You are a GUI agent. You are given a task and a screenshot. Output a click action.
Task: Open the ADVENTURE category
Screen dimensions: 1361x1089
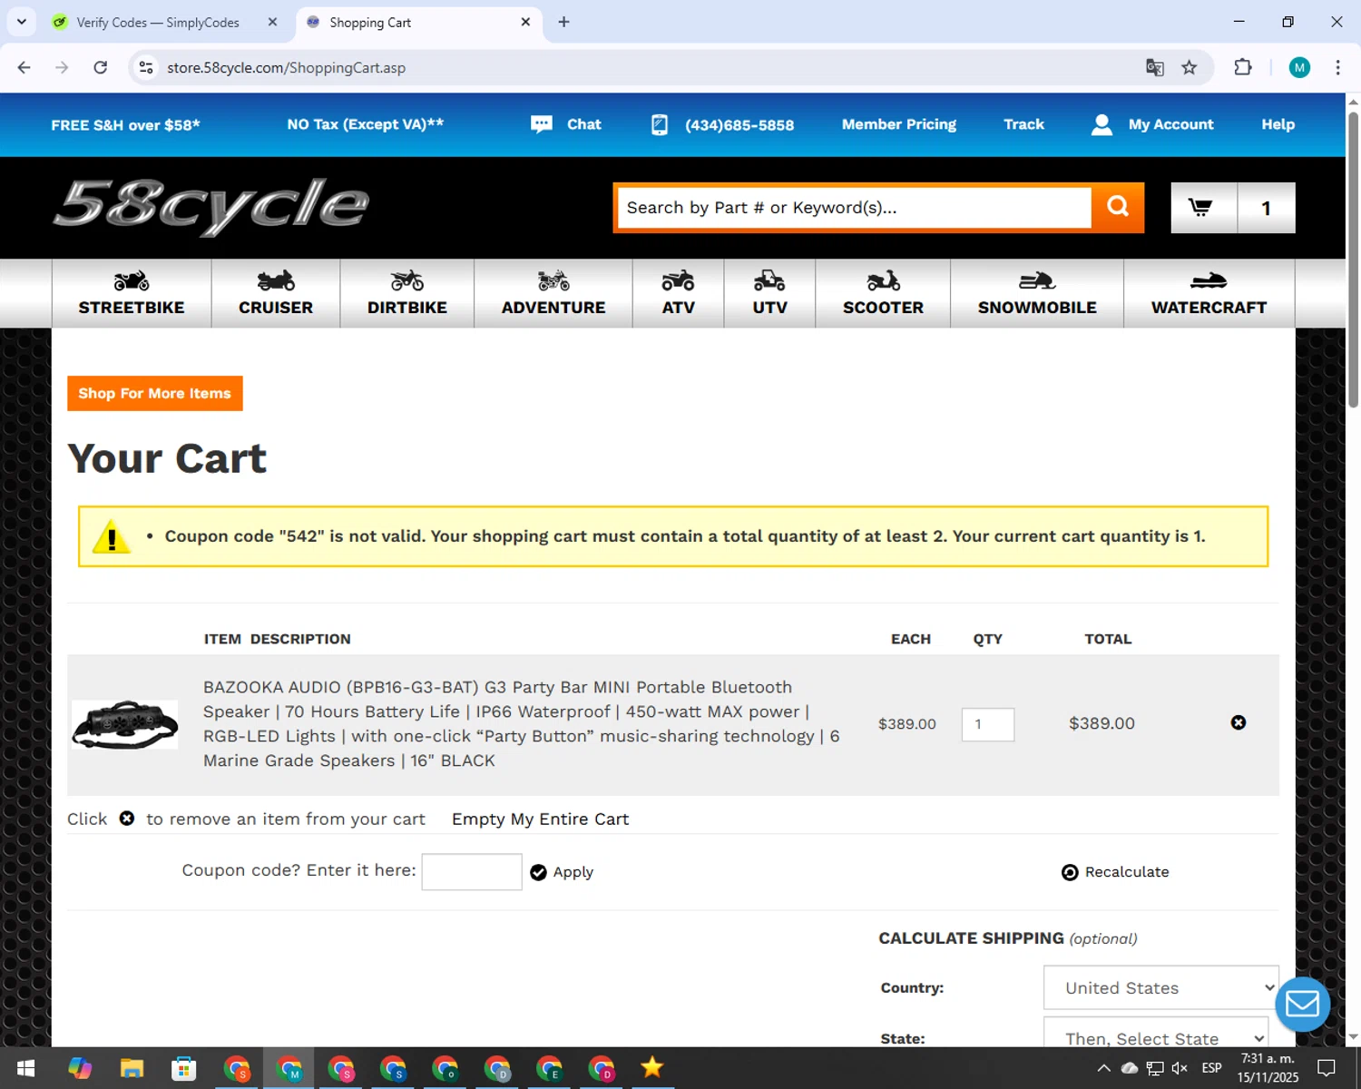tap(553, 293)
